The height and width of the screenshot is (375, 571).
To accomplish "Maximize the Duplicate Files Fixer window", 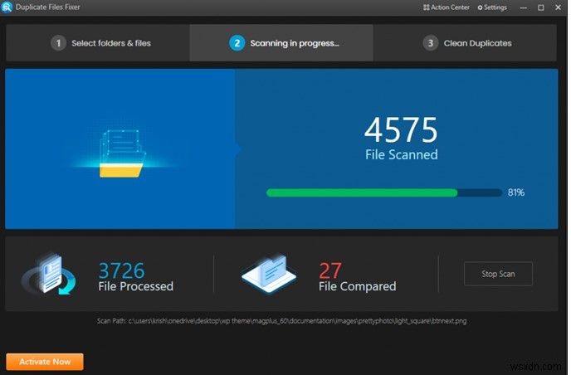I will [x=541, y=7].
